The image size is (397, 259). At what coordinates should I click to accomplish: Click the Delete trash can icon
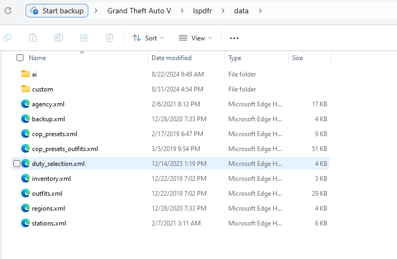[x=110, y=38]
